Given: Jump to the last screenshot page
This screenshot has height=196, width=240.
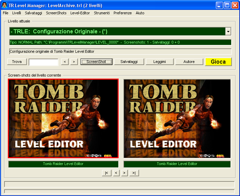Looking at the screenshot, I should click(x=134, y=173).
